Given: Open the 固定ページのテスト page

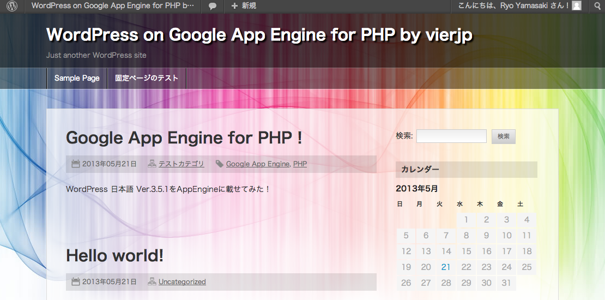Looking at the screenshot, I should [147, 78].
